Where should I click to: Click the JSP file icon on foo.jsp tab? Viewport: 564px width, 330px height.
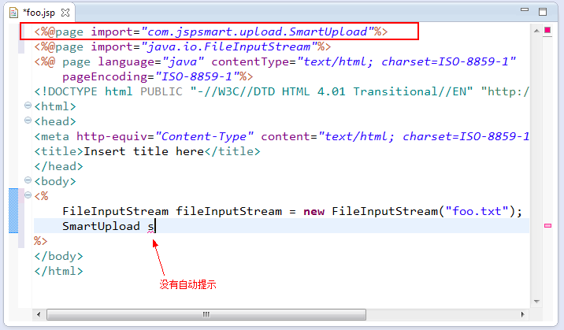coord(13,13)
